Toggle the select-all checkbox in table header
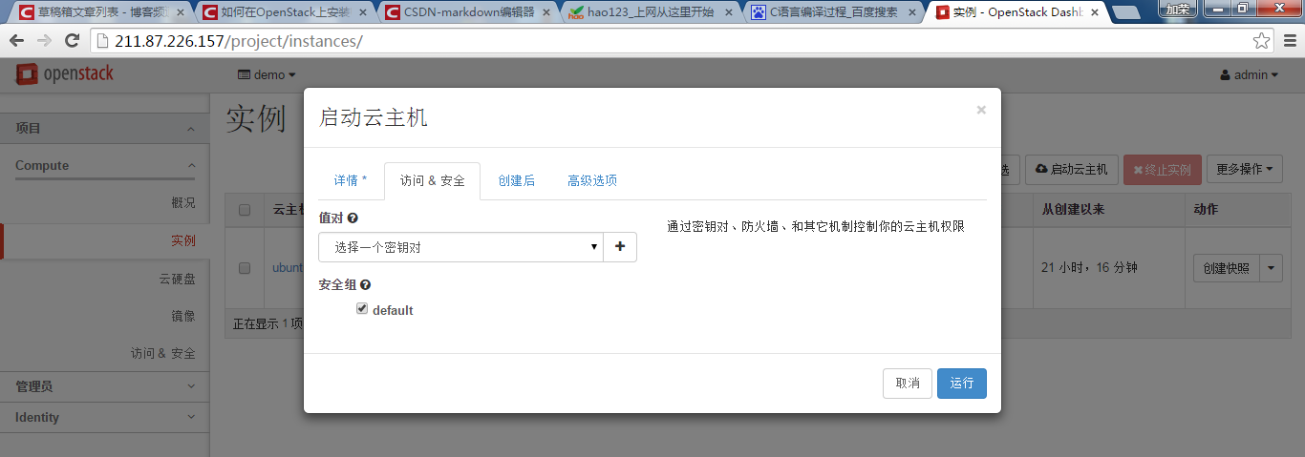The width and height of the screenshot is (1305, 457). click(x=245, y=210)
